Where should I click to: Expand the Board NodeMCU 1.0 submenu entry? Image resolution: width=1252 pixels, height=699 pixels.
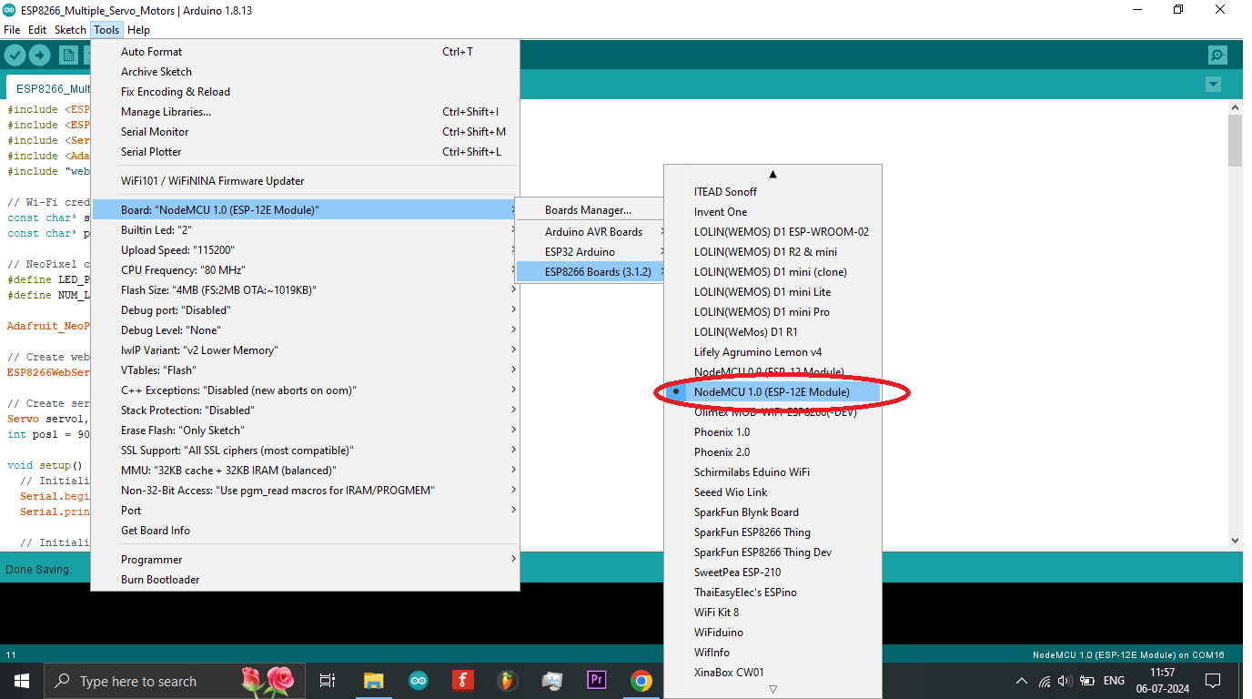(305, 210)
